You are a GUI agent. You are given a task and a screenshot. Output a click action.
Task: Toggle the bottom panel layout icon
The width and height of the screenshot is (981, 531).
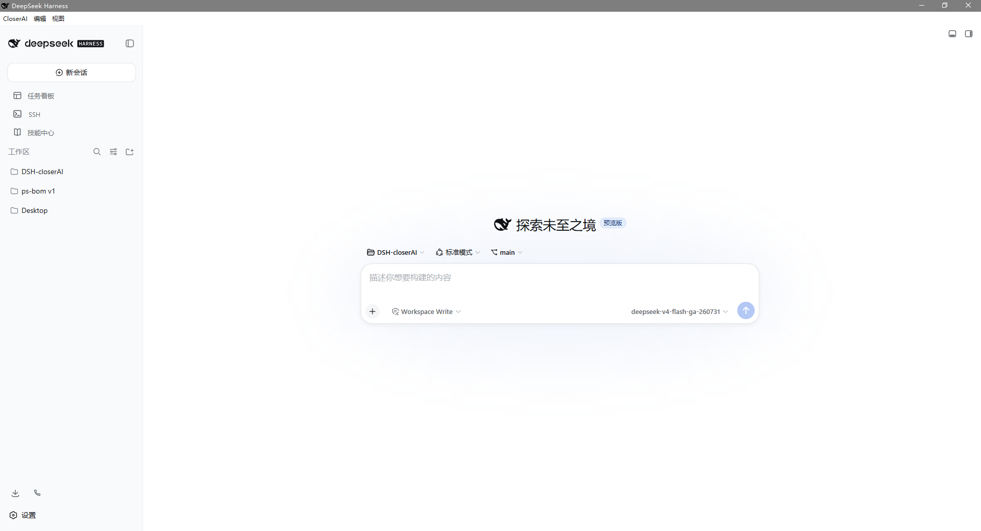[x=952, y=34]
